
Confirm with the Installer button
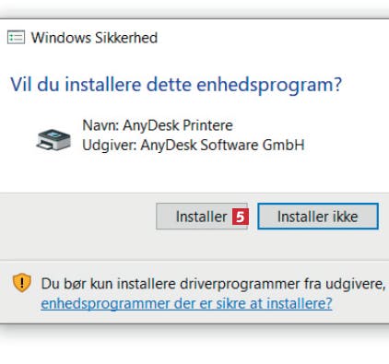[x=202, y=217]
